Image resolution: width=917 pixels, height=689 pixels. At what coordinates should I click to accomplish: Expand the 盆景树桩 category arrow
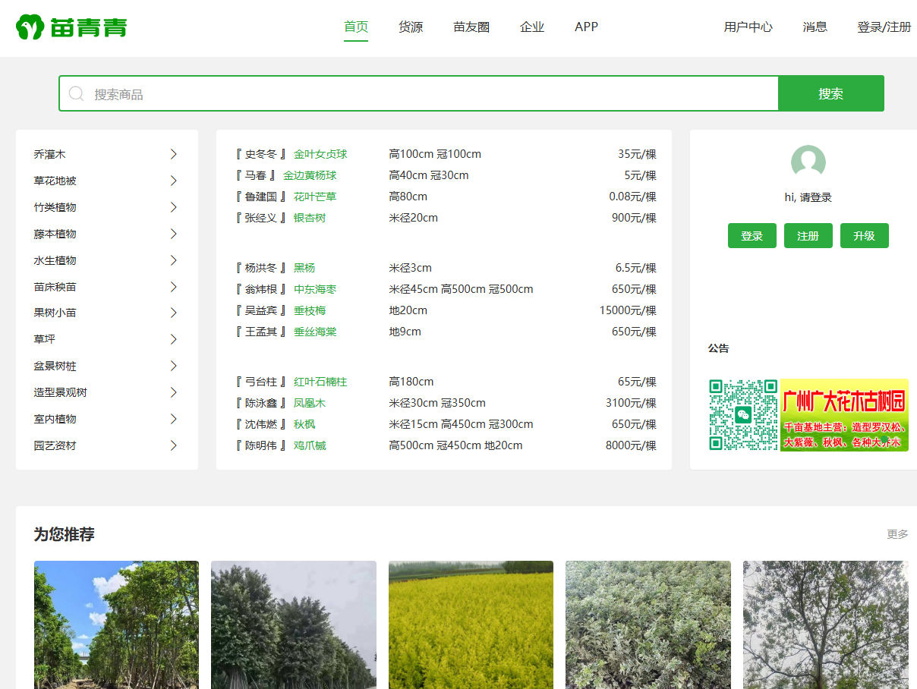173,366
